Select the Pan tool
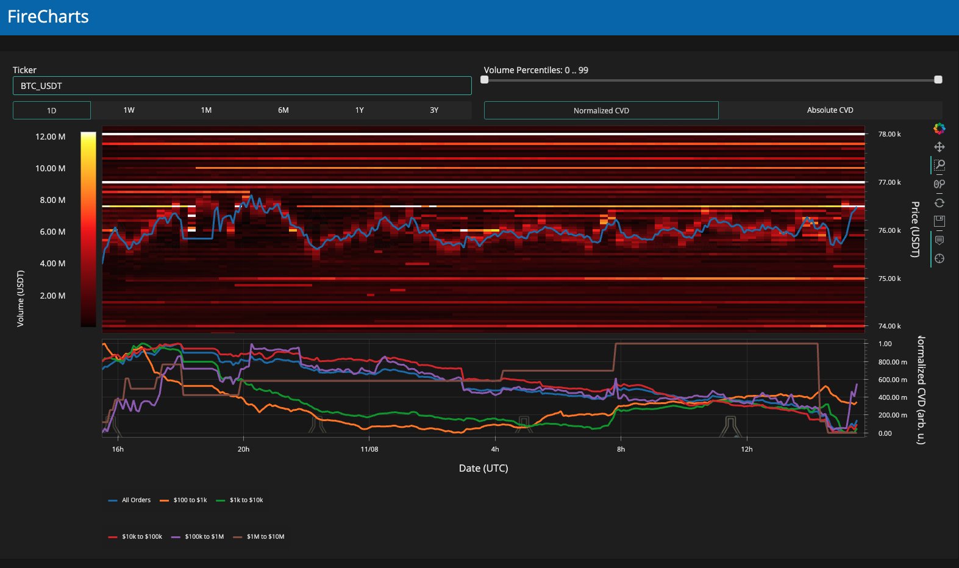This screenshot has width=959, height=568. [939, 147]
